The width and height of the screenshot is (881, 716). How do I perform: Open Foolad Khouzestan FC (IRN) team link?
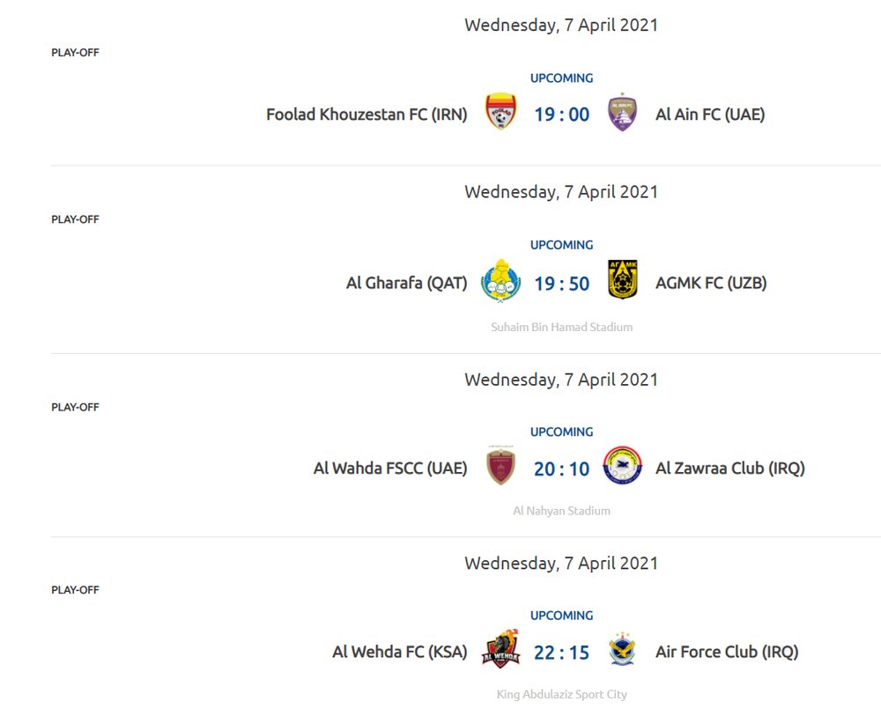(x=366, y=114)
